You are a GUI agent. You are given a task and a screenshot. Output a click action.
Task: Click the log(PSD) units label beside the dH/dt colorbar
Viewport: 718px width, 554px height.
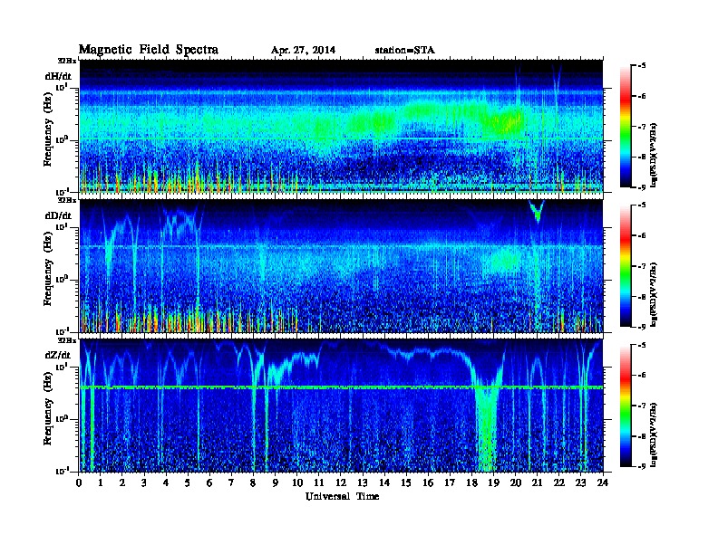click(x=655, y=155)
